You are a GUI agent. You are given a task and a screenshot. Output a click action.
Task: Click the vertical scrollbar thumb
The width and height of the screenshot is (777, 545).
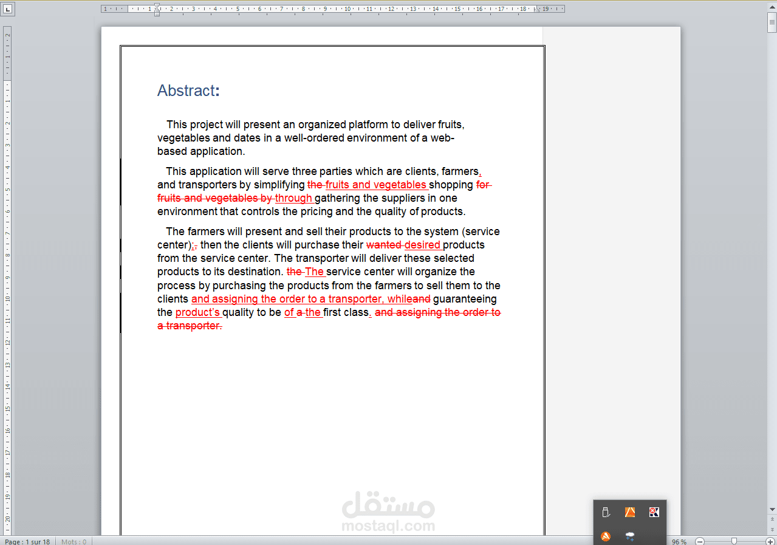click(772, 22)
